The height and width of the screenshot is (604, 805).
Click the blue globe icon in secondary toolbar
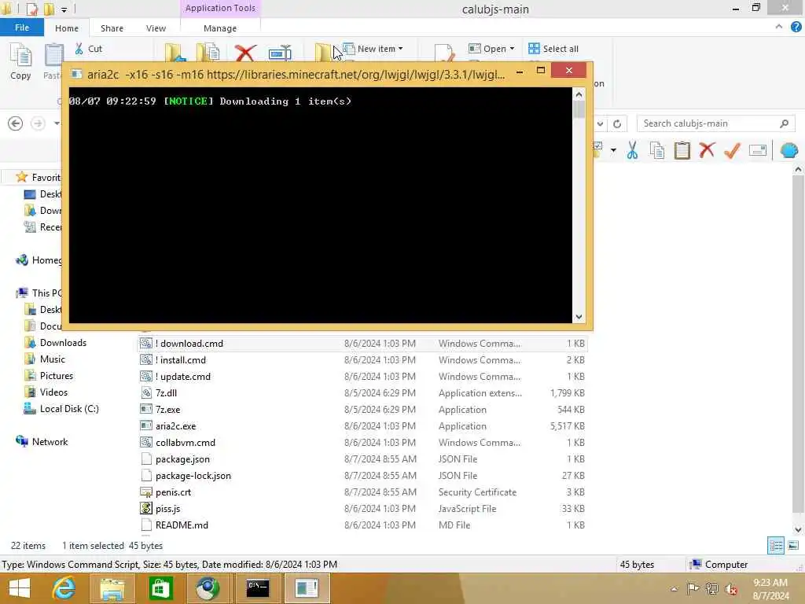(x=789, y=150)
